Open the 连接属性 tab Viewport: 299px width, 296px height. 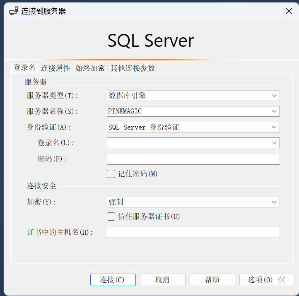55,68
